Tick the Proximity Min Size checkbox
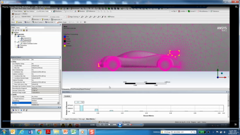 click(13, 82)
